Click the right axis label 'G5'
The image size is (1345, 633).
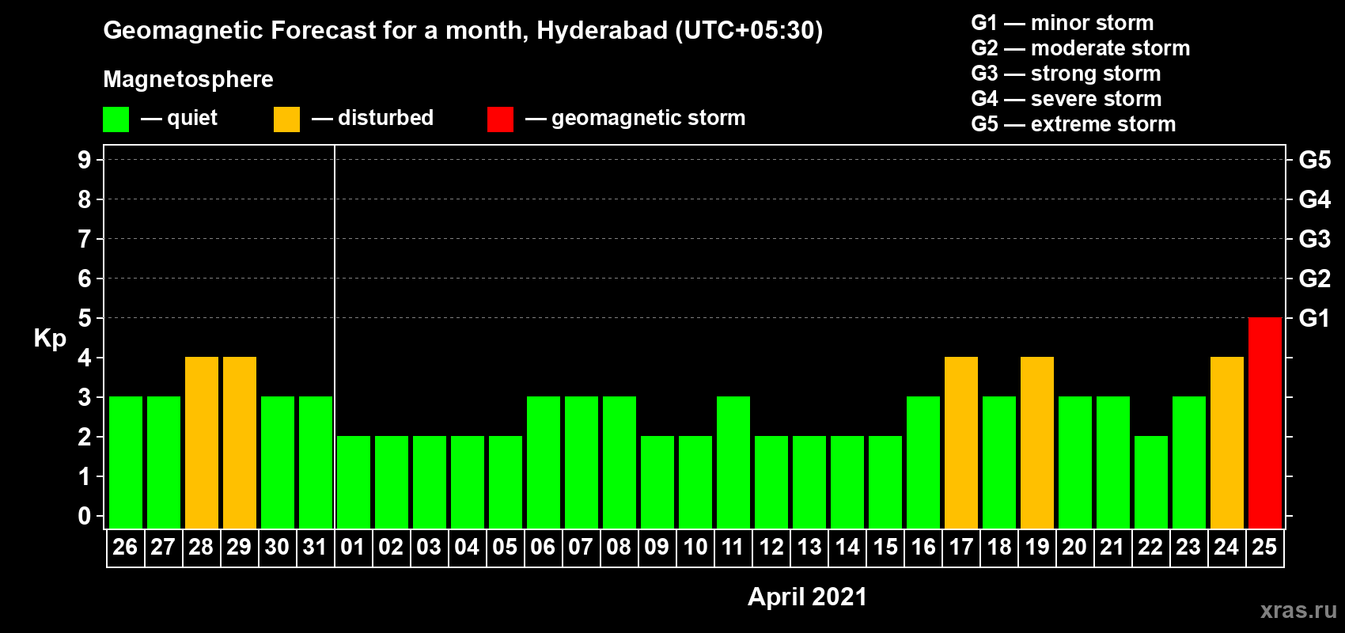click(1314, 160)
